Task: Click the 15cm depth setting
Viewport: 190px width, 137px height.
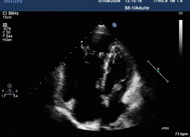Action: coord(7,17)
